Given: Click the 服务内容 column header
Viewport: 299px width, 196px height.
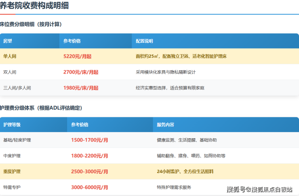Looking at the screenshot, I should tap(165, 125).
